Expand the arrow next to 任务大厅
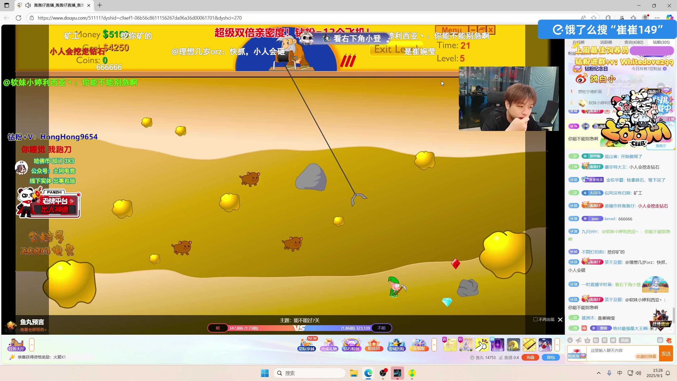Image resolution: width=677 pixels, height=381 pixels. click(x=32, y=345)
